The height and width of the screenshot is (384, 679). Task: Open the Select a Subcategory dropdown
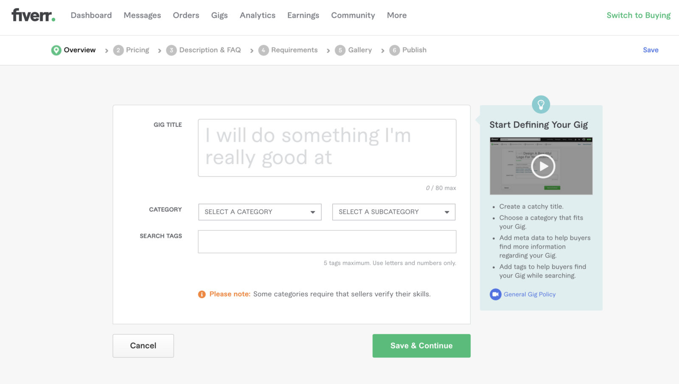pyautogui.click(x=393, y=212)
